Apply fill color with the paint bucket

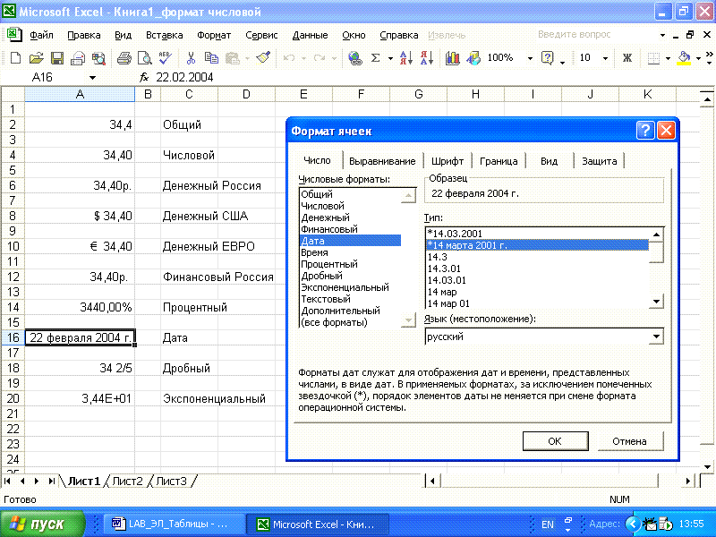click(x=684, y=58)
